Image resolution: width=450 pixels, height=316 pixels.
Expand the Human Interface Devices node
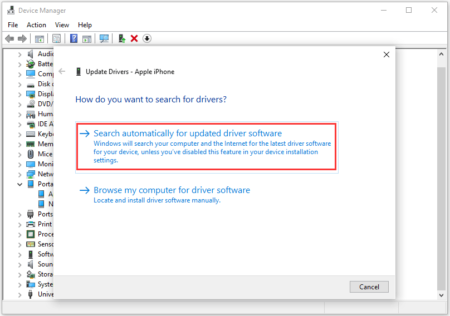(x=20, y=114)
